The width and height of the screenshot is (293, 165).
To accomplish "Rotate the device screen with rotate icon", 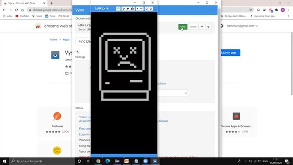I will point(146,9).
